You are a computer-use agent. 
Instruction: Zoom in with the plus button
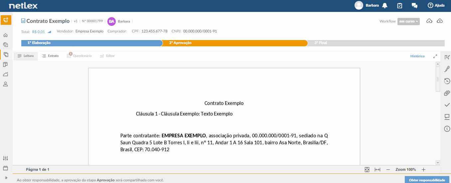423,169
